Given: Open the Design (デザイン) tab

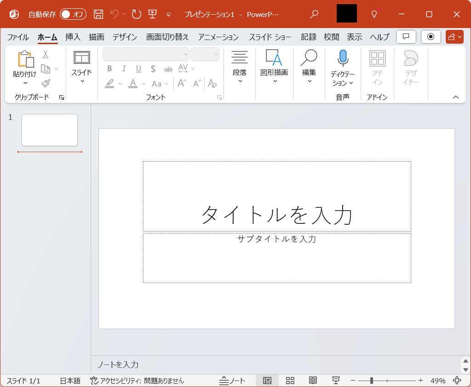Looking at the screenshot, I should click(125, 37).
